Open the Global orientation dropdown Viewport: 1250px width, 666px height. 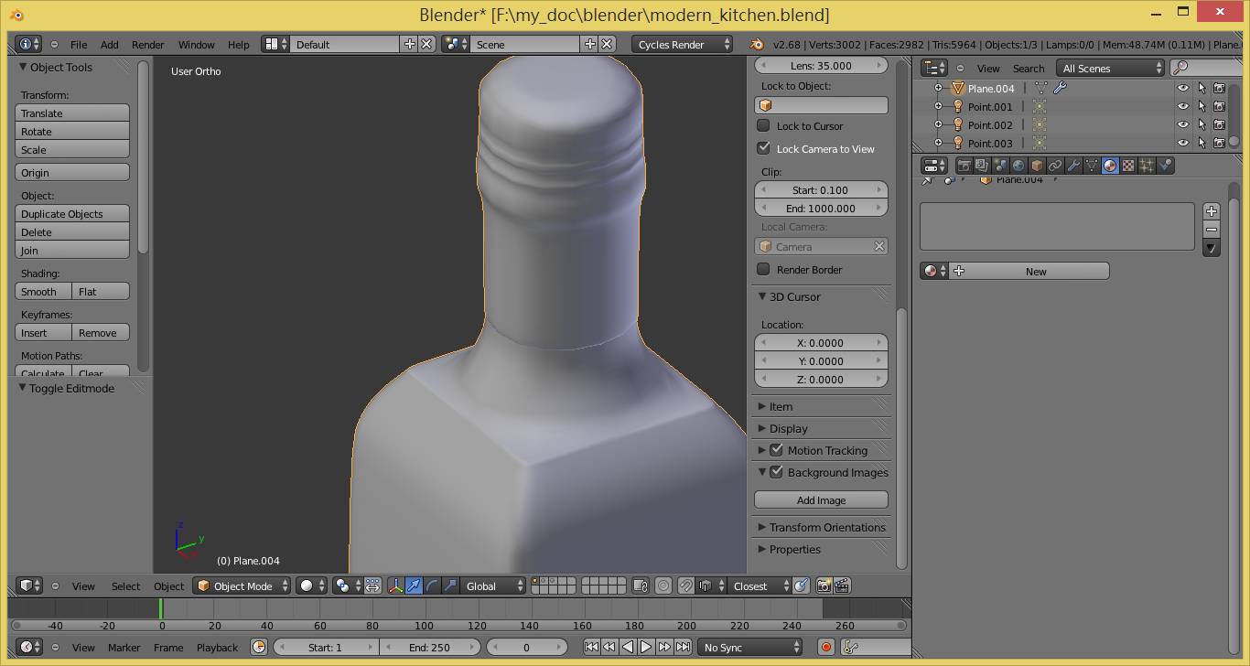point(493,585)
